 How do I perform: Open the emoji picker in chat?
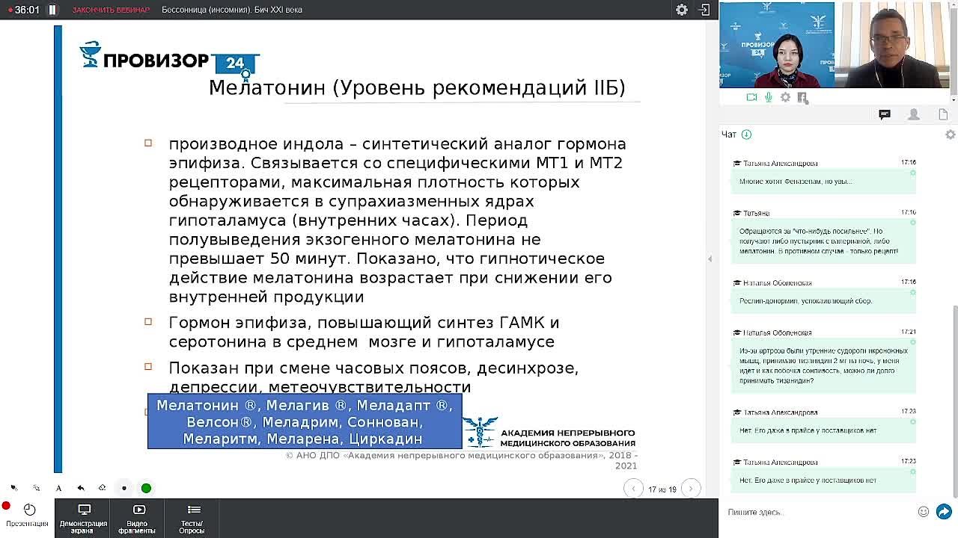click(x=924, y=512)
